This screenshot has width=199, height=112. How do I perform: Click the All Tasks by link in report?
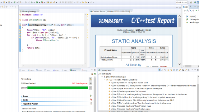pyautogui.click(x=133, y=65)
